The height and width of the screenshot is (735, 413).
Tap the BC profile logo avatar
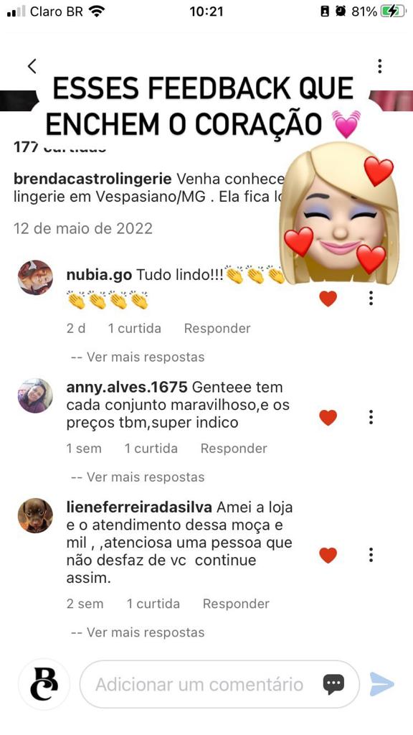tap(44, 684)
